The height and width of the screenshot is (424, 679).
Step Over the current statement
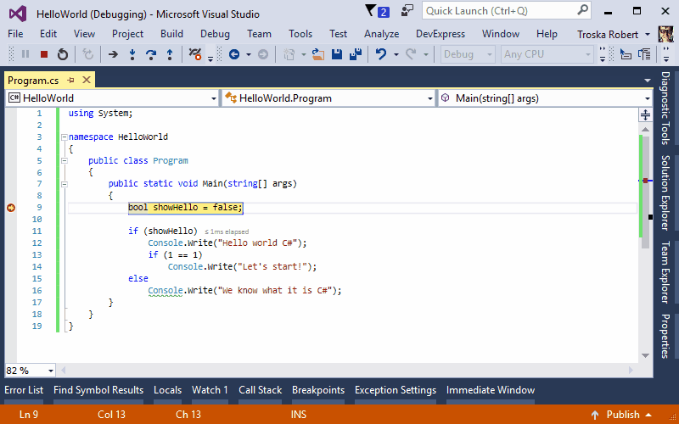[151, 54]
